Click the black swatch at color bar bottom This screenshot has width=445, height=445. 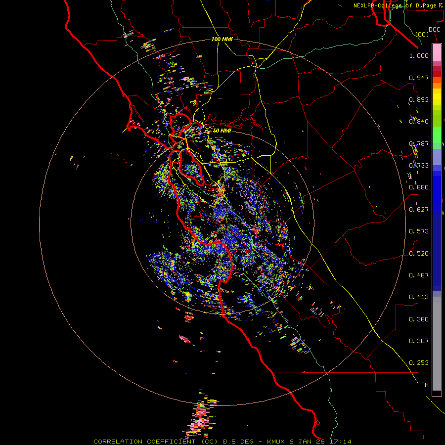click(x=437, y=393)
